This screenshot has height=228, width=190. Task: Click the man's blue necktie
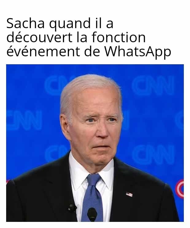92,198
